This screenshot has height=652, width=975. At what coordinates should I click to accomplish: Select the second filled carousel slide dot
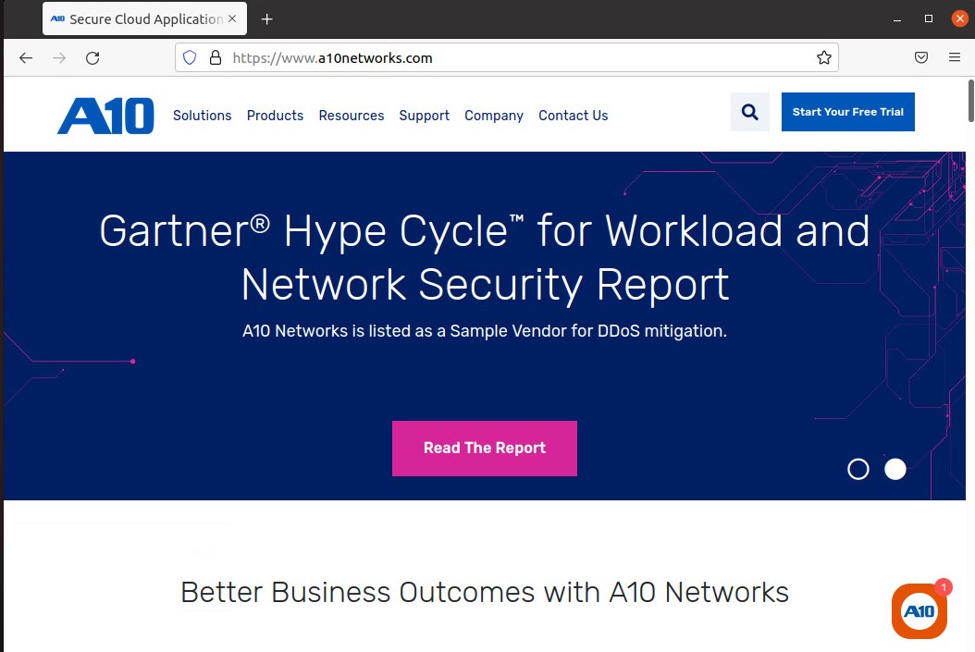(895, 469)
